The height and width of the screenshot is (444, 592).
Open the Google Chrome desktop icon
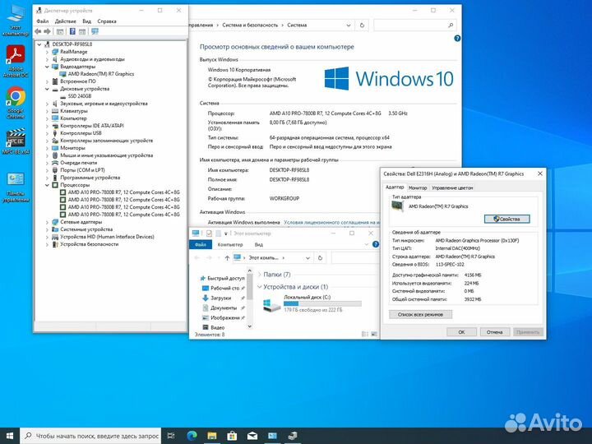coord(16,102)
